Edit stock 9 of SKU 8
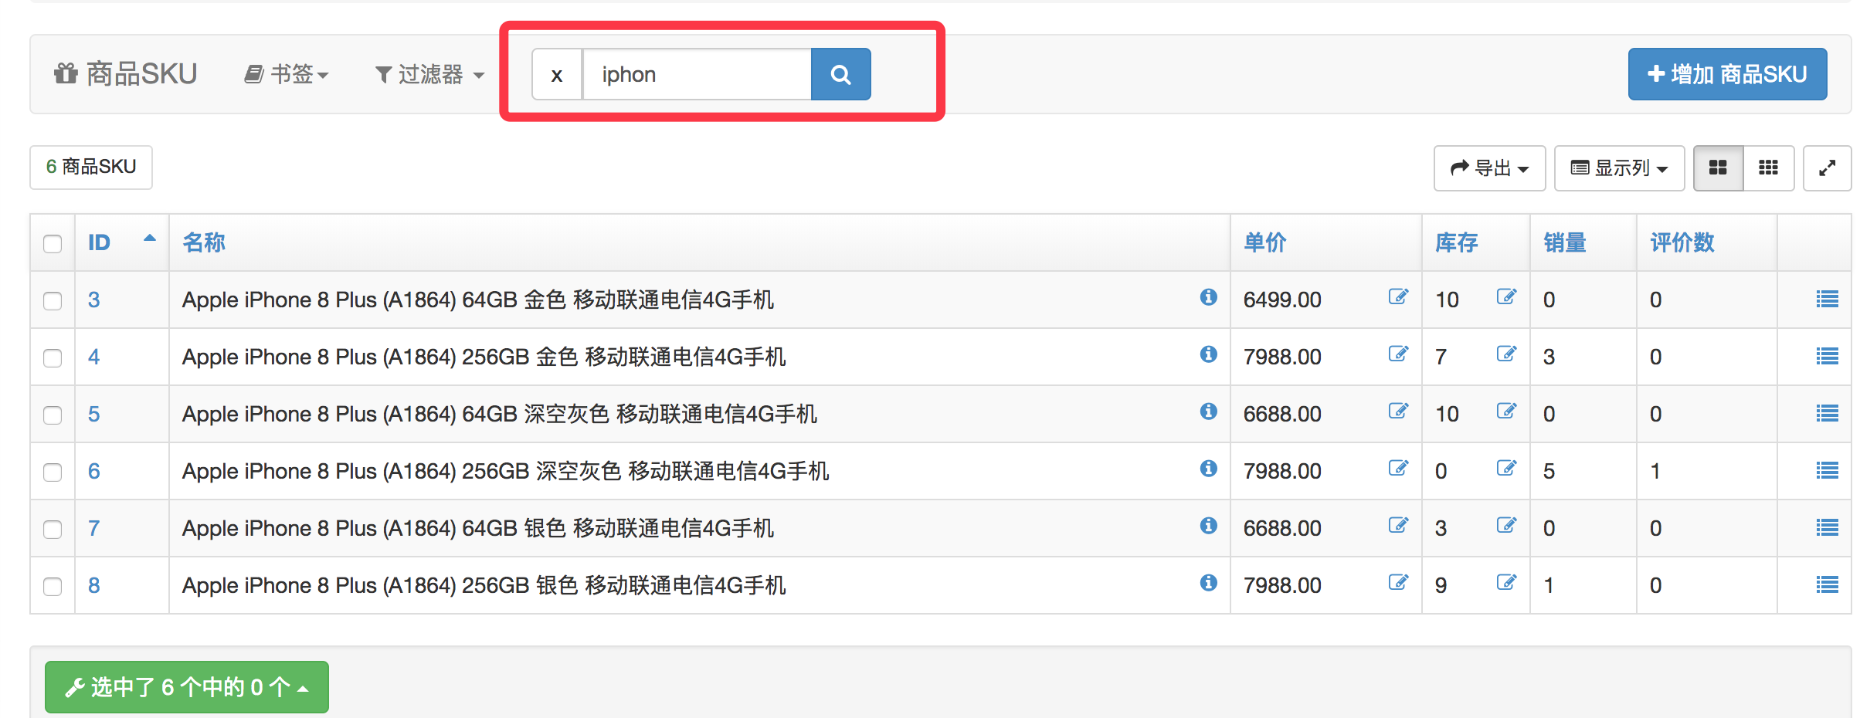The width and height of the screenshot is (1860, 718). tap(1506, 582)
